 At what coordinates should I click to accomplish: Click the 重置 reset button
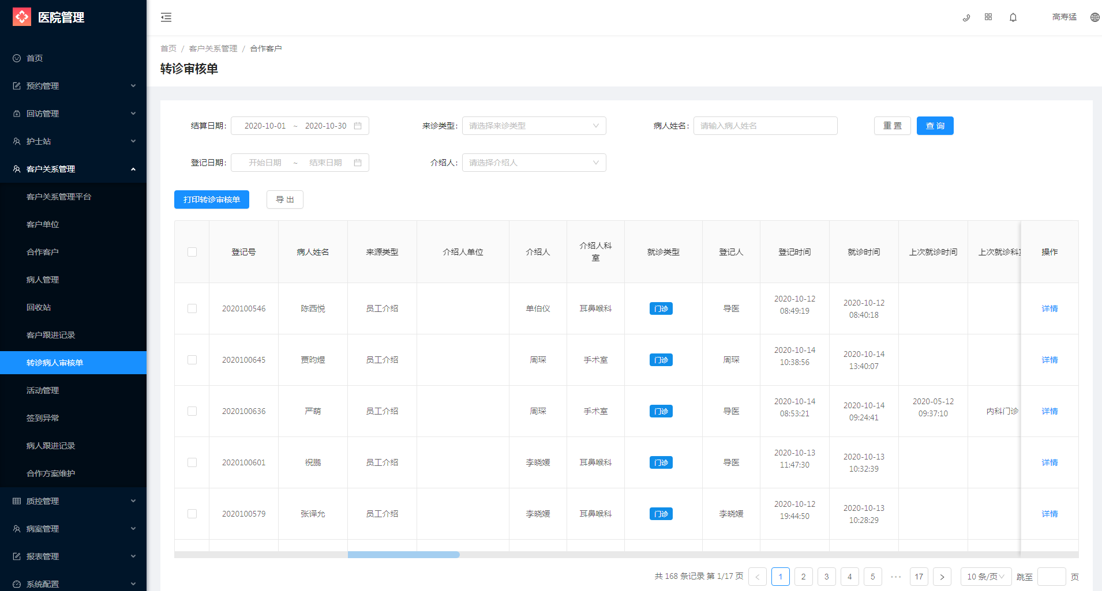click(x=893, y=126)
